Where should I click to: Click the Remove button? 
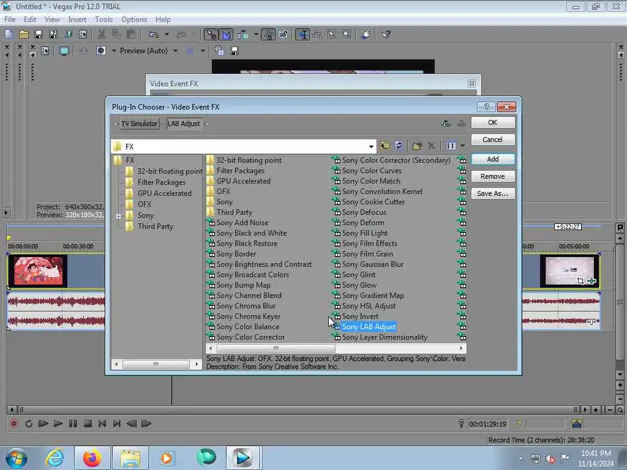tap(493, 176)
